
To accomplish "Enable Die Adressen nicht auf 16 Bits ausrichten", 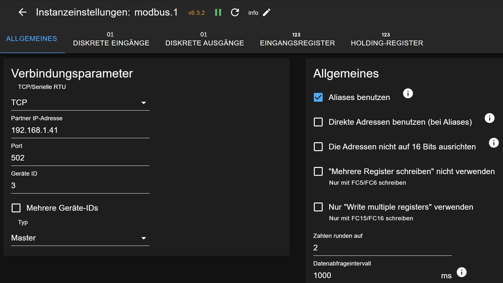I will click(x=318, y=147).
